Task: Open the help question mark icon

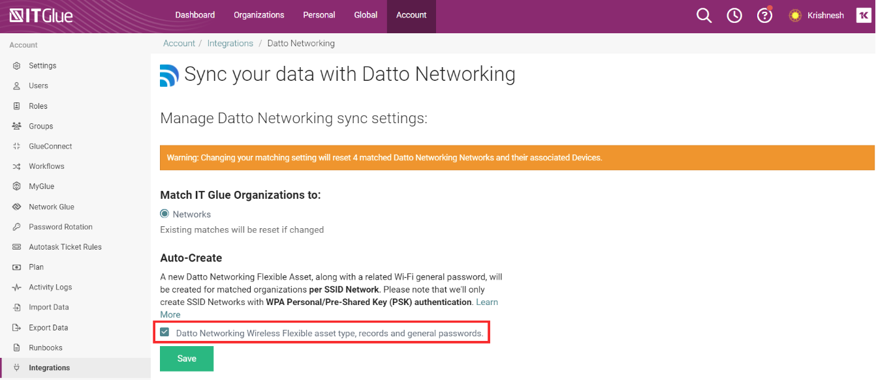Action: coord(764,15)
